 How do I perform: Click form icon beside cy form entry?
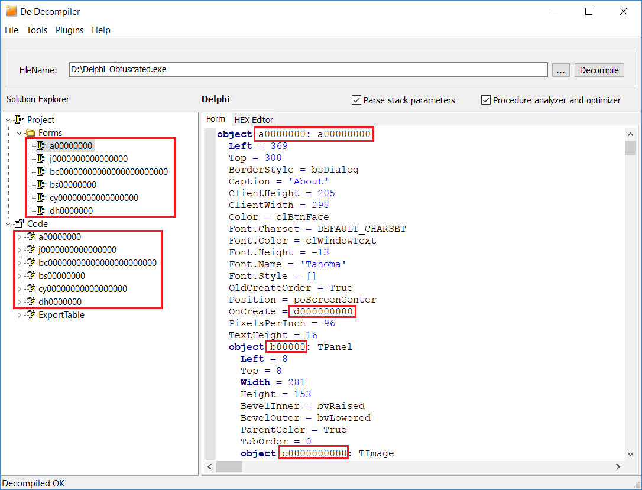pyautogui.click(x=42, y=198)
